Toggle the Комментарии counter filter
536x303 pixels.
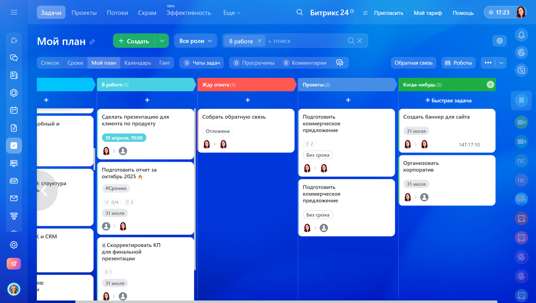pyautogui.click(x=304, y=63)
